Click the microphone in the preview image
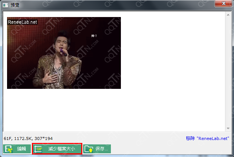 (x=65, y=53)
